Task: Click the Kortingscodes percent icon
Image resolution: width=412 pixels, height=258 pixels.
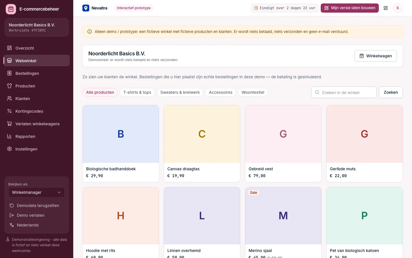Action: coord(9,111)
